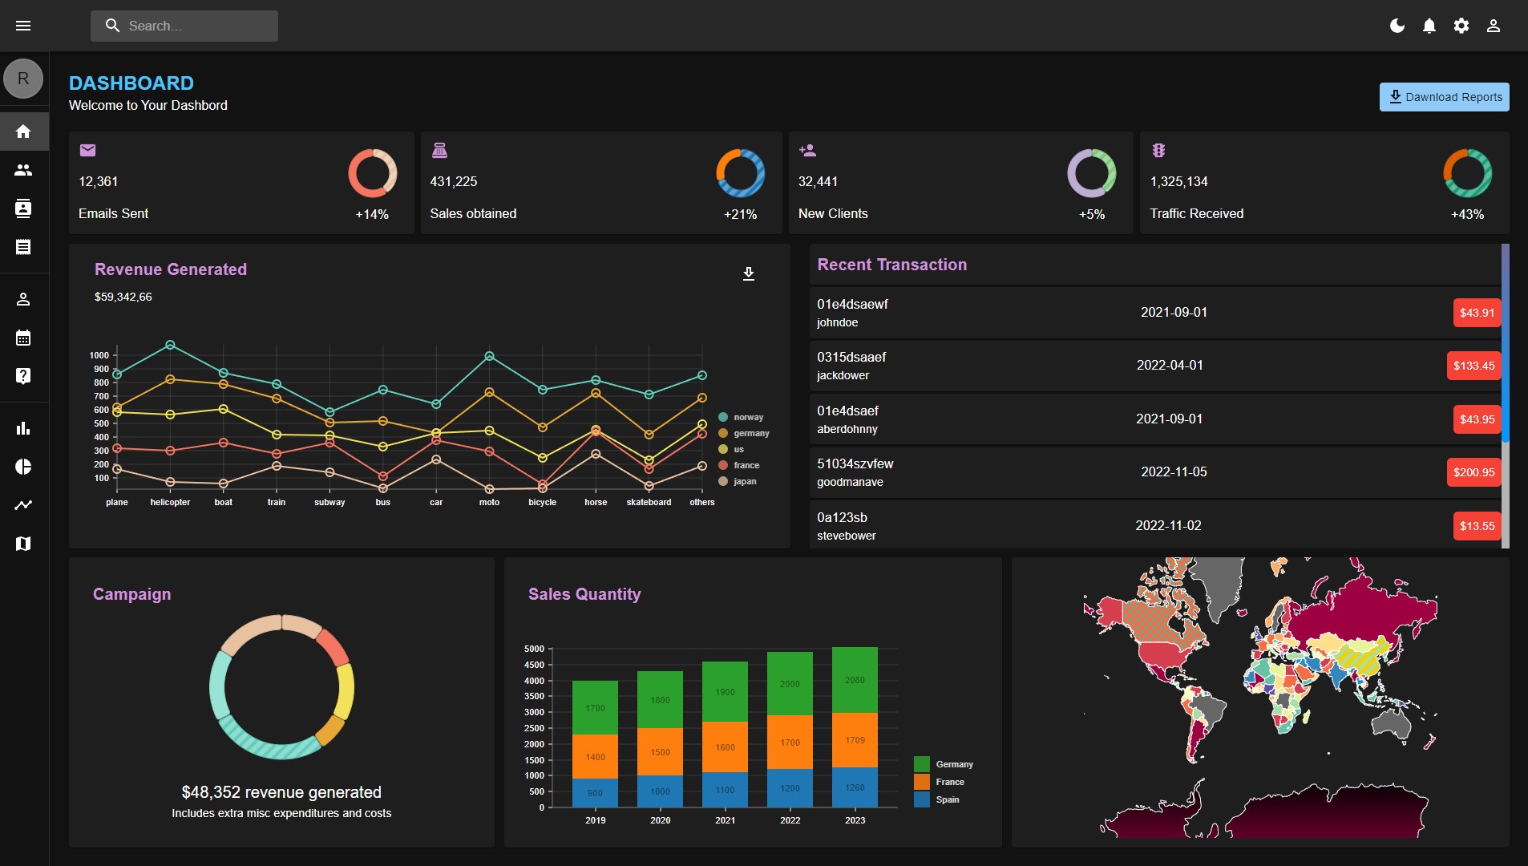Open the notifications bell
The image size is (1528, 866).
1429,26
